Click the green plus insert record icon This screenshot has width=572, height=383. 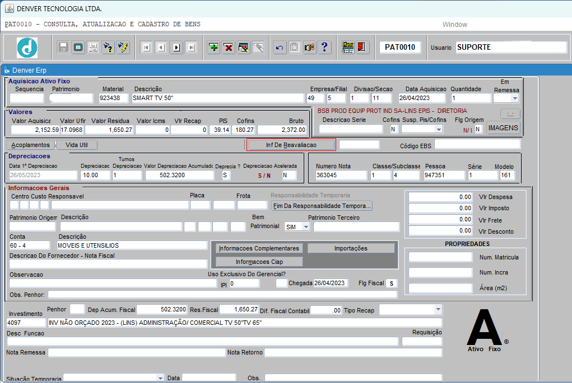pos(213,48)
